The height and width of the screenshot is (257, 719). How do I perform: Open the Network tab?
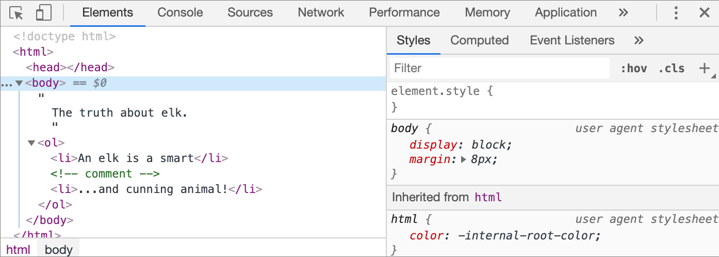coord(321,13)
